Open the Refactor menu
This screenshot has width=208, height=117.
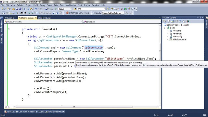[20, 5]
